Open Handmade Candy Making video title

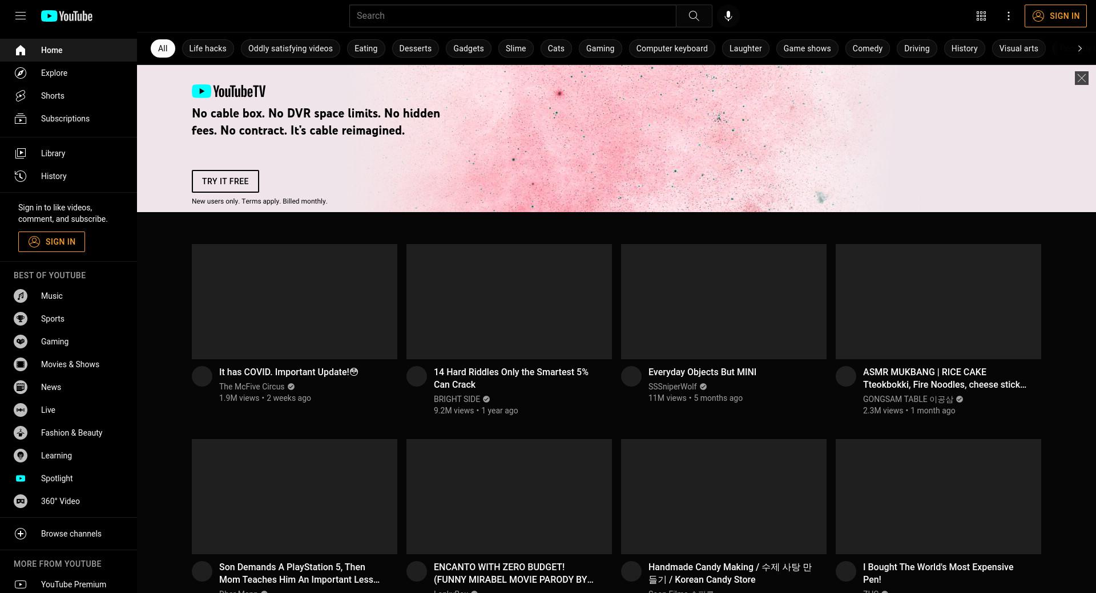click(x=730, y=573)
